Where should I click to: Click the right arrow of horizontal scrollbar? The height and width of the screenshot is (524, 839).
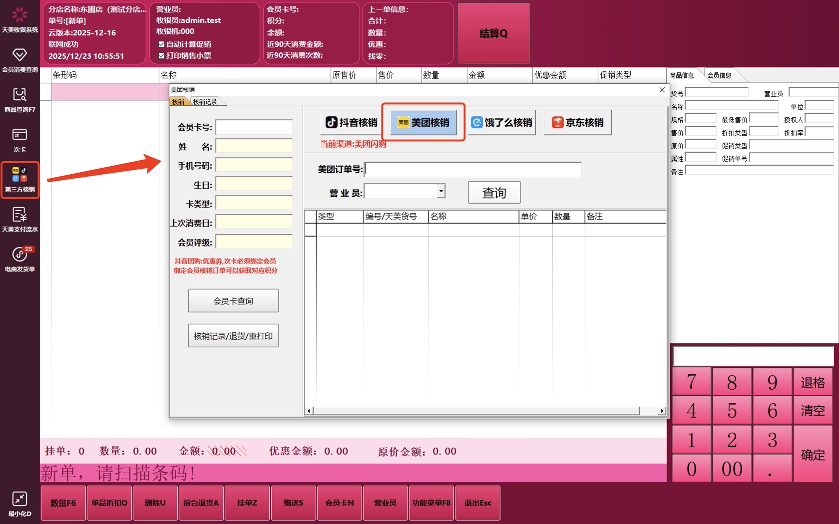click(662, 411)
